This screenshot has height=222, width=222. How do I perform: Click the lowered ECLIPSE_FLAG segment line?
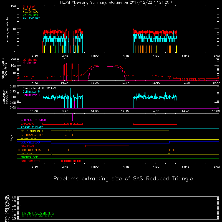click(x=110, y=143)
